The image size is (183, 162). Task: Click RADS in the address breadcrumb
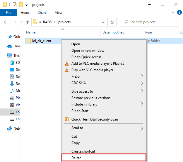[47, 22]
